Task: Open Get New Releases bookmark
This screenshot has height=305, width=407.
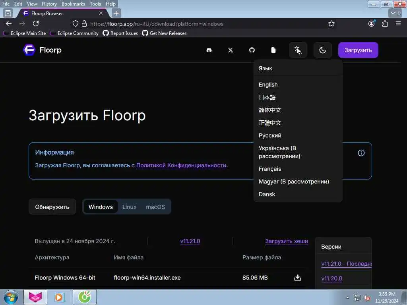Action: tap(164, 33)
